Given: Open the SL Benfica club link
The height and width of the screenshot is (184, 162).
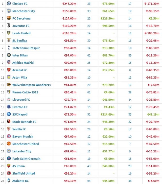Looking at the screenshot, I should (x=19, y=41).
